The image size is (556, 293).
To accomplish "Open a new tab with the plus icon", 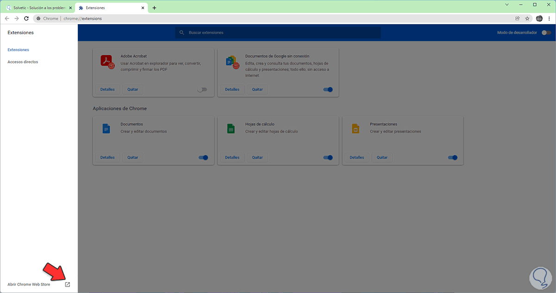I will coord(154,7).
